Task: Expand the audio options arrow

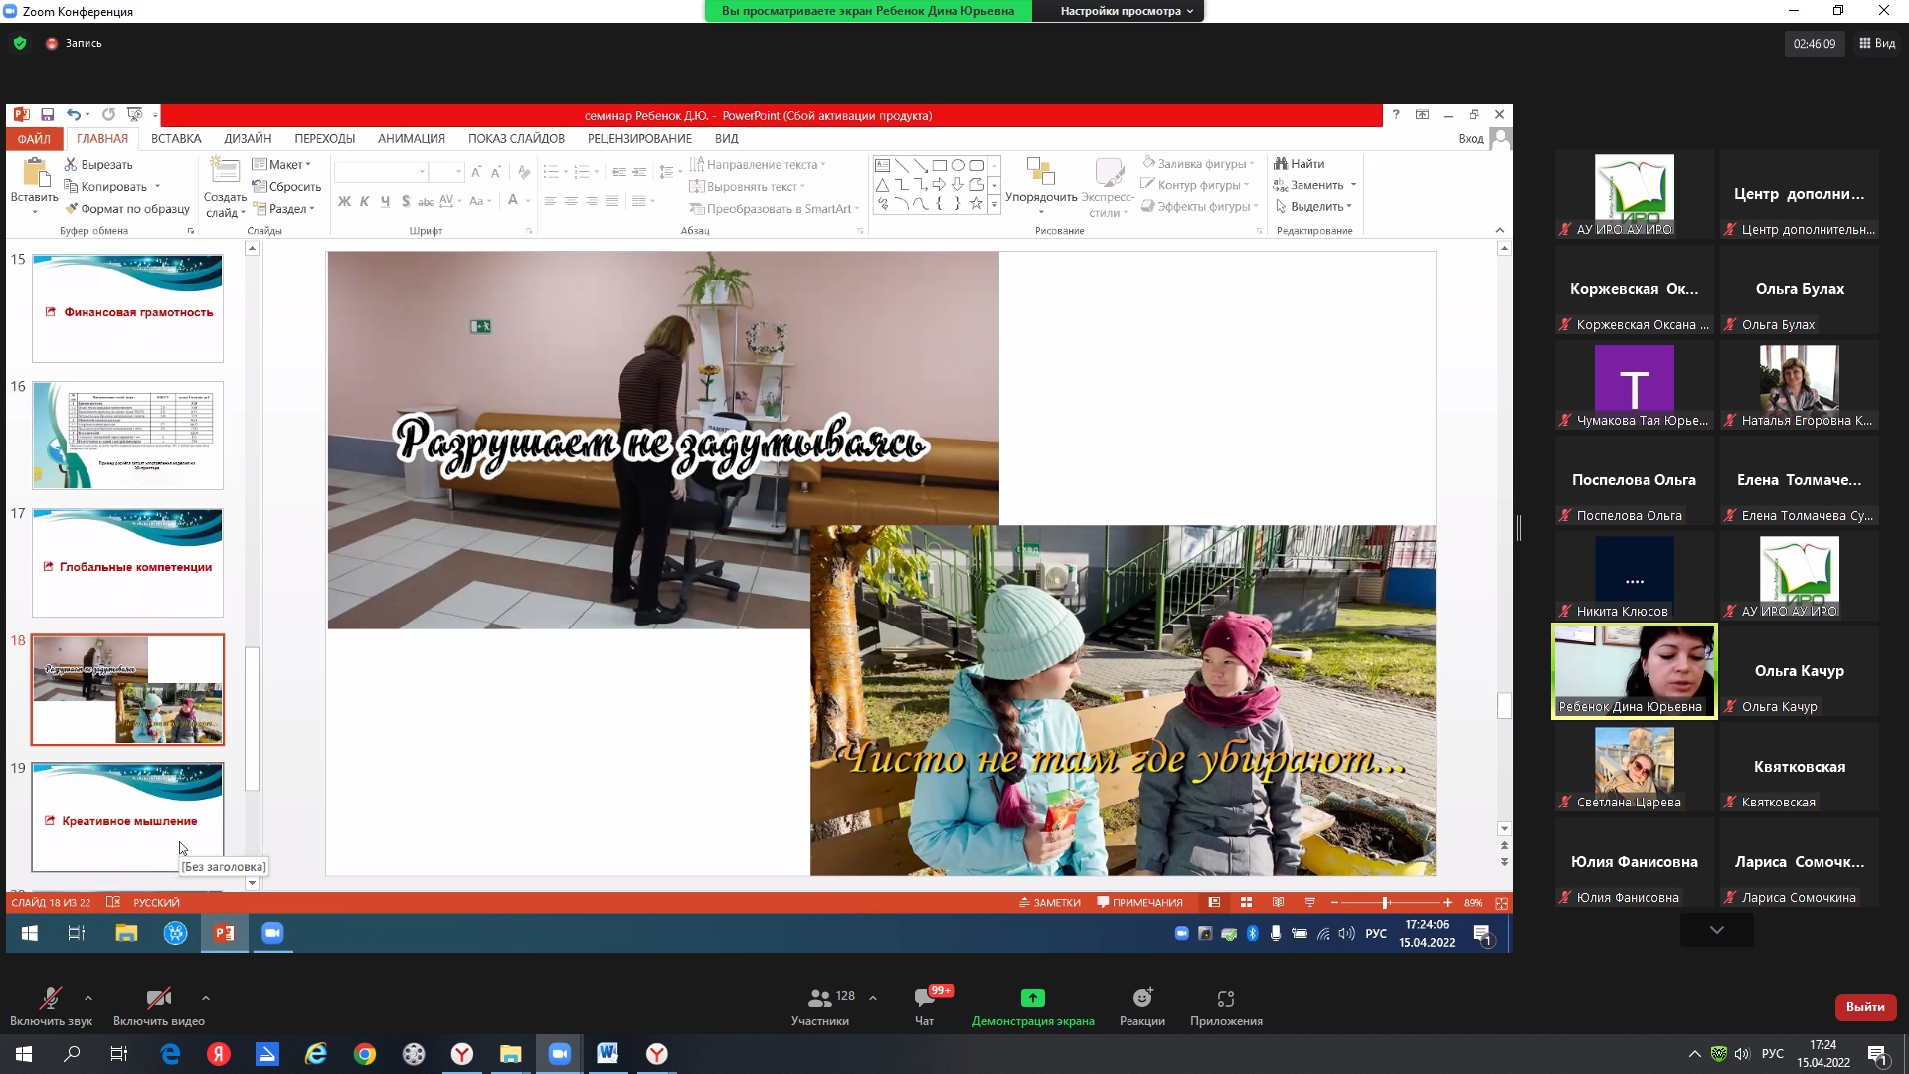Action: (88, 998)
